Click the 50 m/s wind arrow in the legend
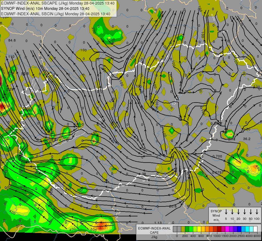Screen dimensions: 262x241 [251, 212]
